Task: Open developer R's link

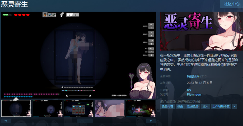Action: click(189, 90)
